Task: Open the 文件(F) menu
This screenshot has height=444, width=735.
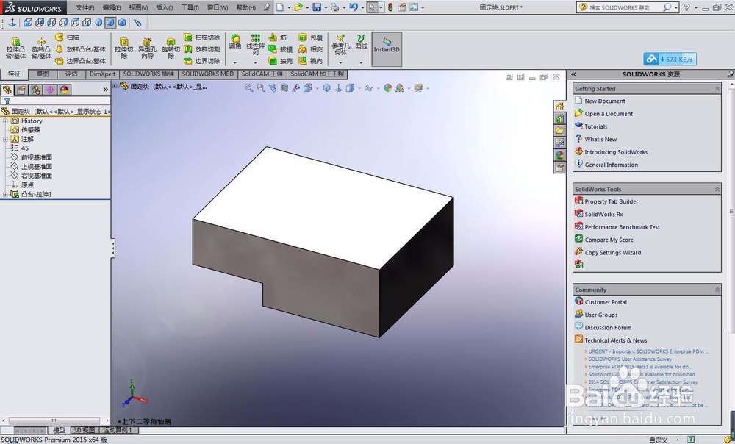Action: [x=85, y=7]
